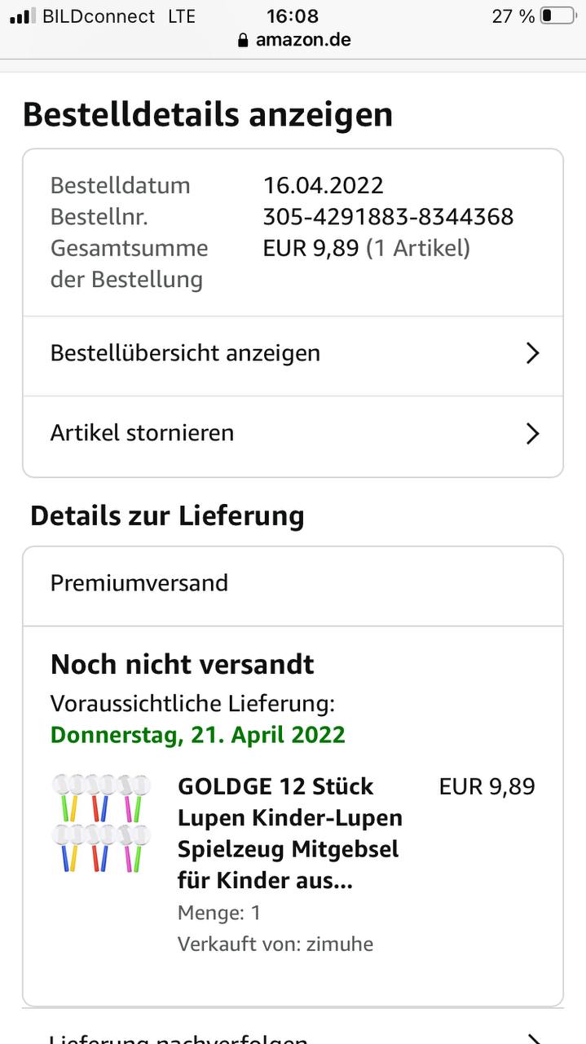Tap the Premiumversand row
586x1044 pixels.
click(293, 584)
